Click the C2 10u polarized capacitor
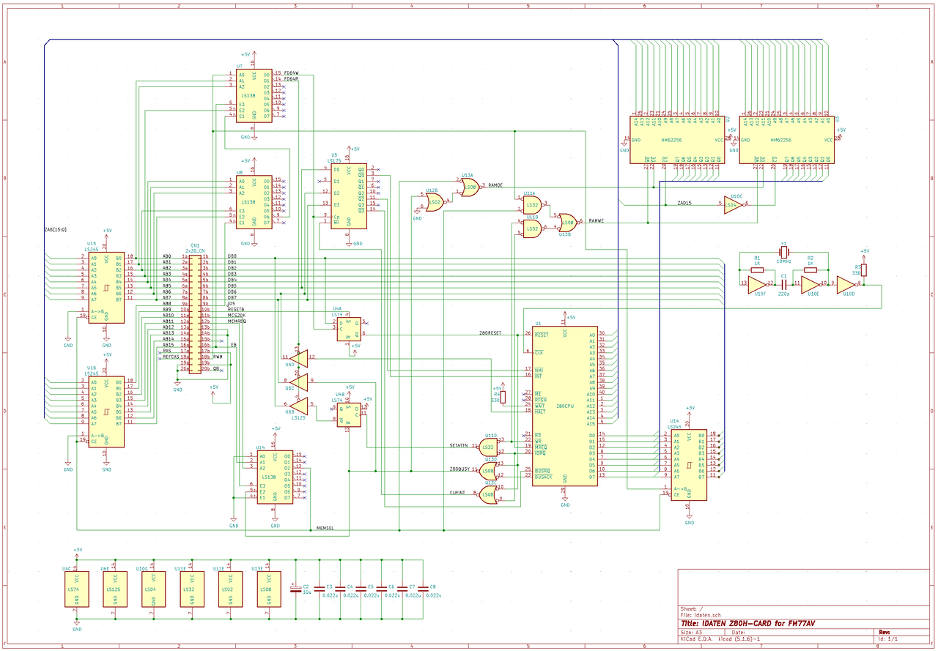This screenshot has width=938, height=651. (x=295, y=589)
